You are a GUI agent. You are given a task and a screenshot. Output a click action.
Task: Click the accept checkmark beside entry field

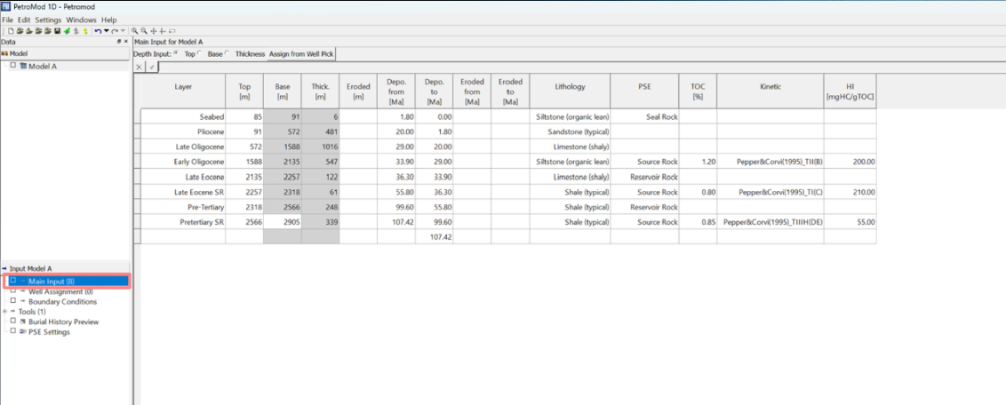click(152, 67)
